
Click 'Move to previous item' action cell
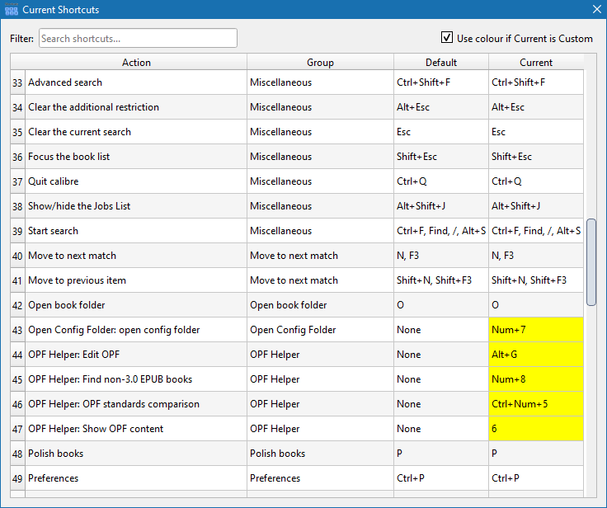point(136,280)
